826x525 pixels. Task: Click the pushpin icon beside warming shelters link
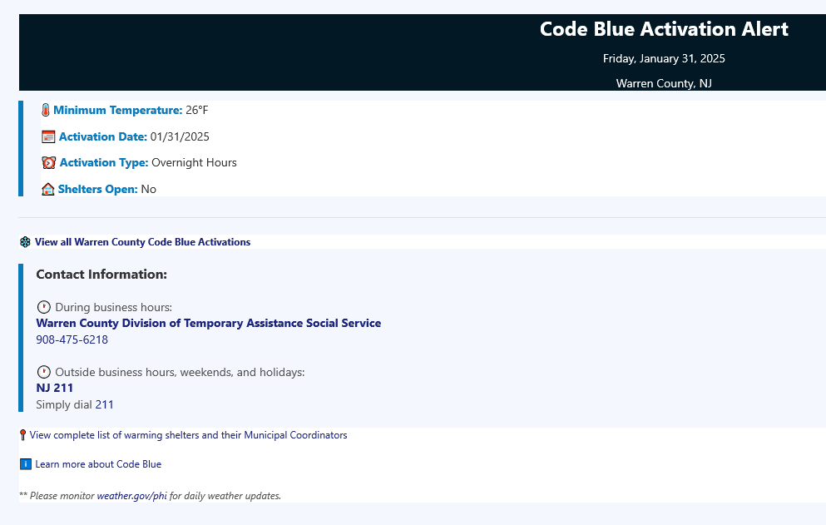(x=22, y=435)
